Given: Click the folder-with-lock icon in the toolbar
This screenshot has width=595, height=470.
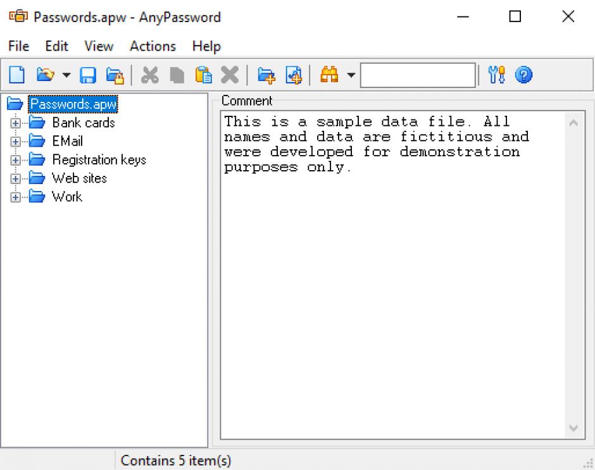Looking at the screenshot, I should [115, 75].
